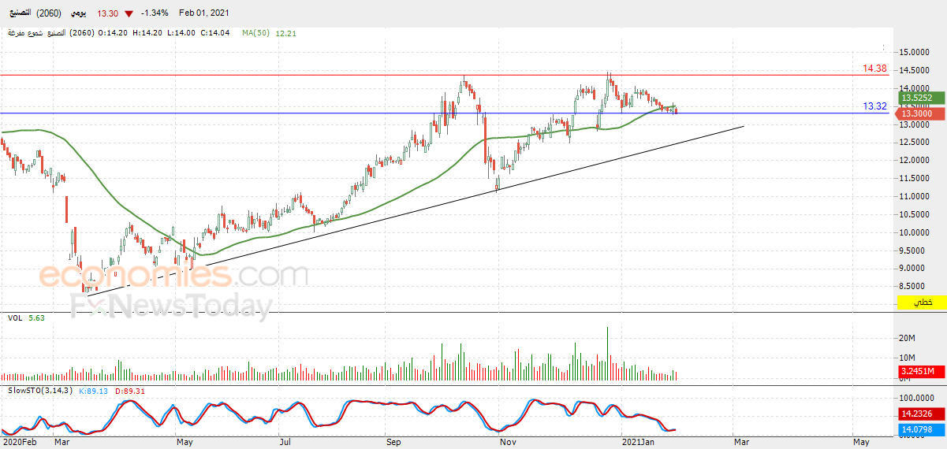Click the red 14.2326 stochastic value tag
947x449 pixels.
(x=917, y=414)
